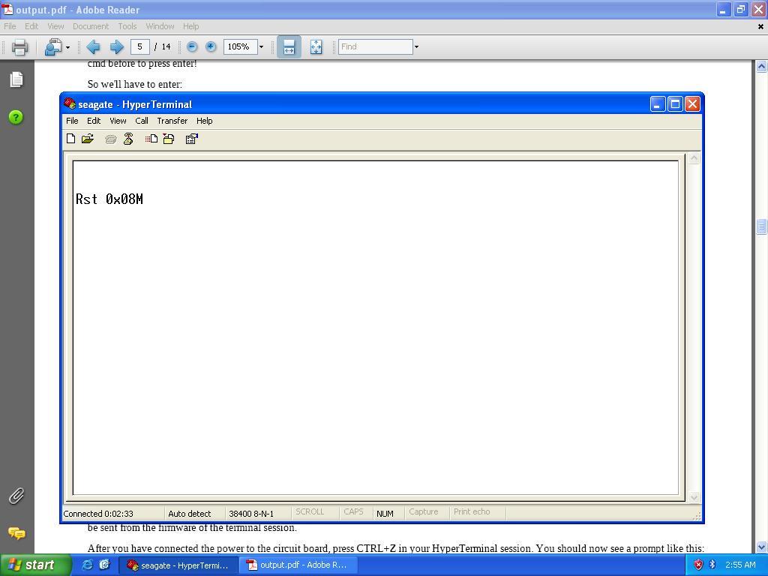Image resolution: width=768 pixels, height=576 pixels.
Task: Open Adobe Reader Edit menu
Action: coord(31,26)
